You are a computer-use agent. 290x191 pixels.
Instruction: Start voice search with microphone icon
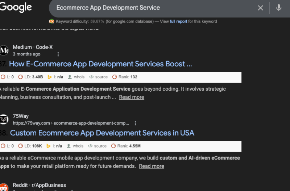tap(278, 8)
